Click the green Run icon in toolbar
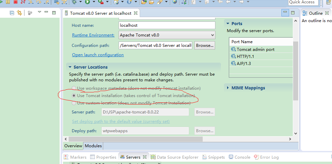Viewport: 332px width, 164px height. [x=87, y=2]
